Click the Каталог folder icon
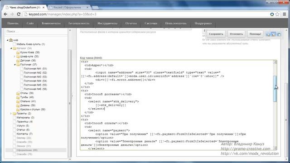Image resolution: width=290 pixels, height=163 pixels. click(x=14, y=48)
